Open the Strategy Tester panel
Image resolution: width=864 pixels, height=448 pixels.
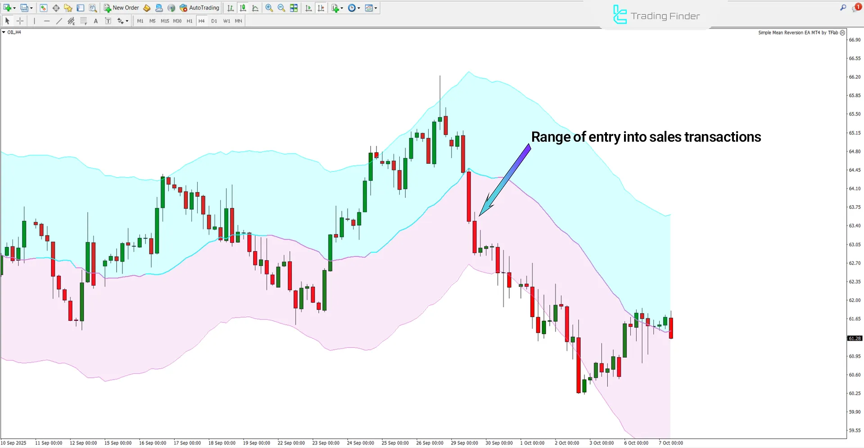tap(93, 8)
